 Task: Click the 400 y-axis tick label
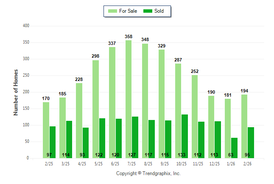tap(26, 26)
